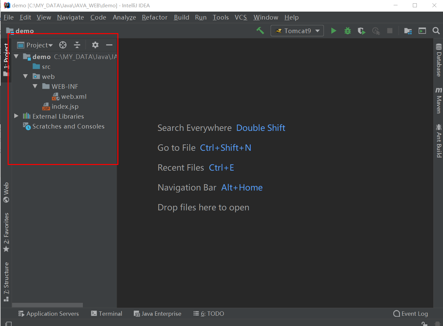Open the Terminal tool window
Viewport: 443px width, 326px height.
pyautogui.click(x=106, y=314)
